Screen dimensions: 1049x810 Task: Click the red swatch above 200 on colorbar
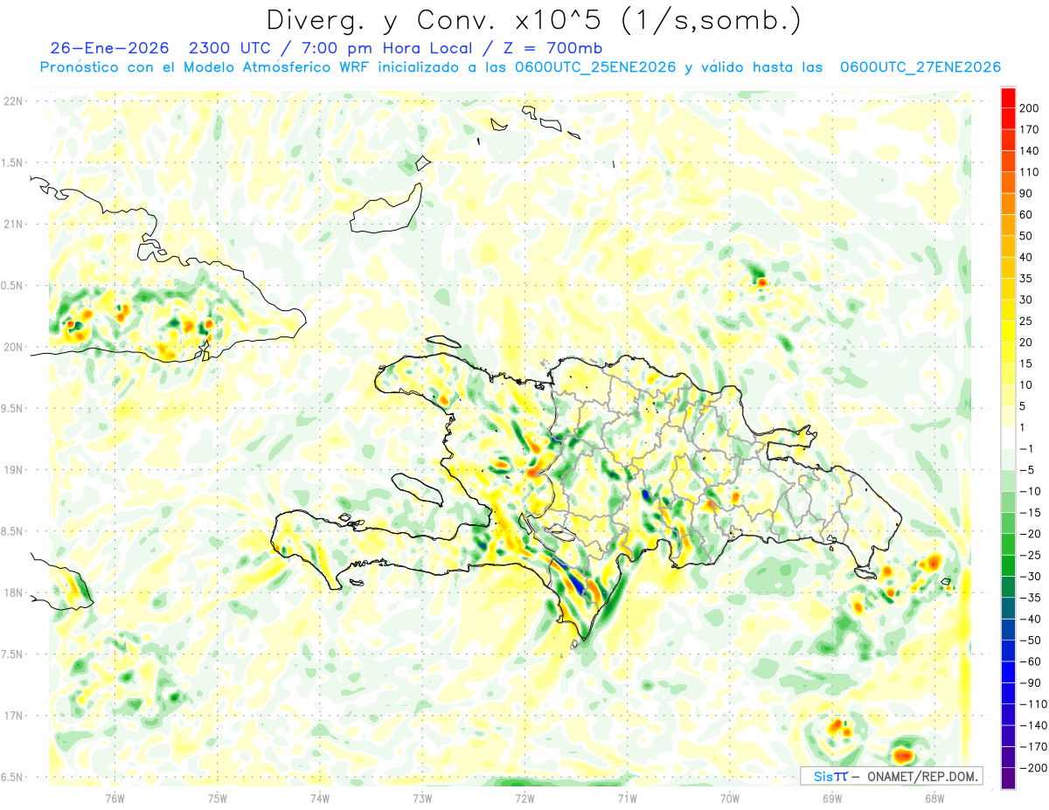1008,98
